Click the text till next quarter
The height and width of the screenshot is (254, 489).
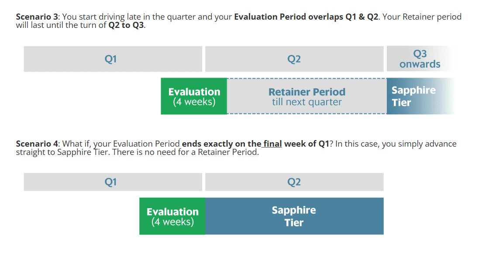pyautogui.click(x=307, y=102)
